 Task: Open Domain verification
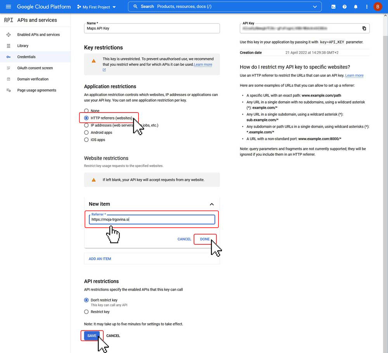[33, 79]
